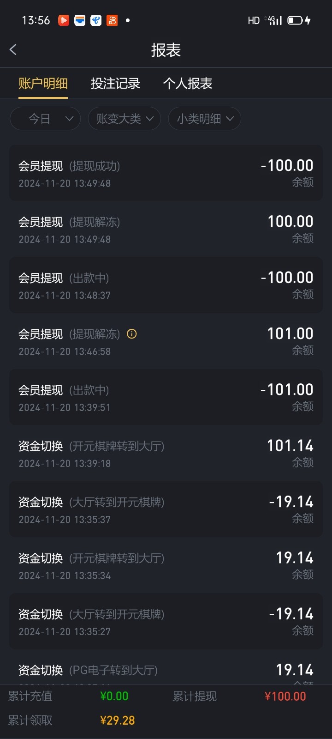Open the 13:35:34 开元棋牌转到大厅 entry
332x739 pixels.
[166, 565]
